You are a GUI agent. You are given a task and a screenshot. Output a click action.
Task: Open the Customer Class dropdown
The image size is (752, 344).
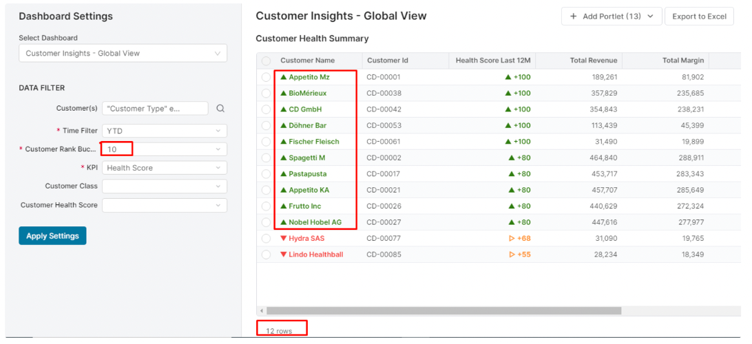tap(165, 186)
